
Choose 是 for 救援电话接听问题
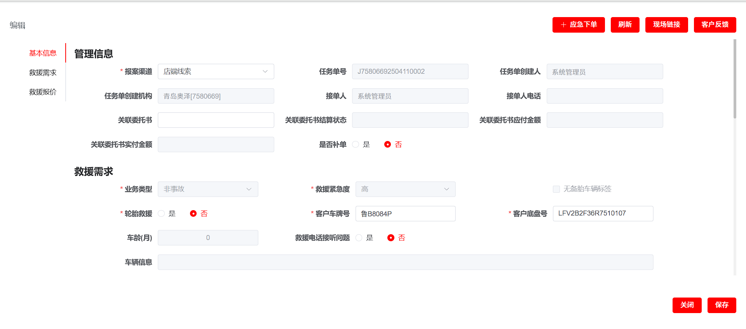point(359,238)
